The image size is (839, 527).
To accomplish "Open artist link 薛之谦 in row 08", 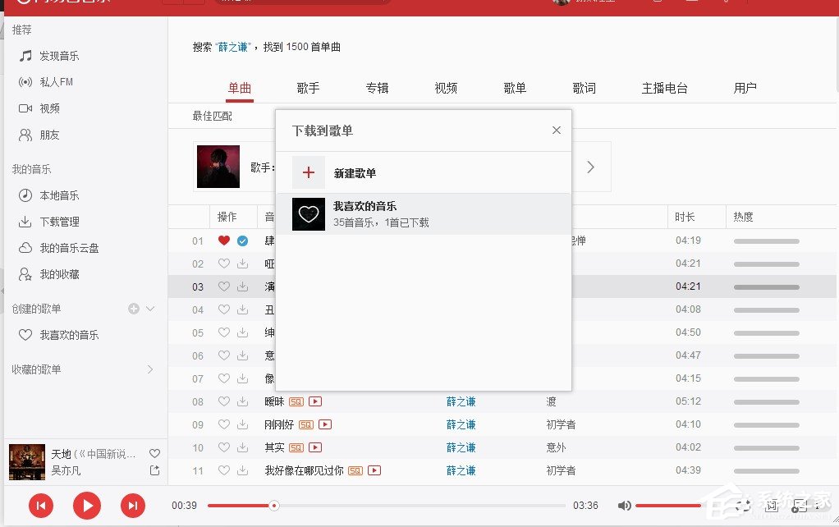I will pyautogui.click(x=461, y=401).
